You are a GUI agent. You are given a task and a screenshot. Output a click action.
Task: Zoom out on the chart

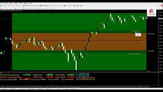tap(62, 6)
